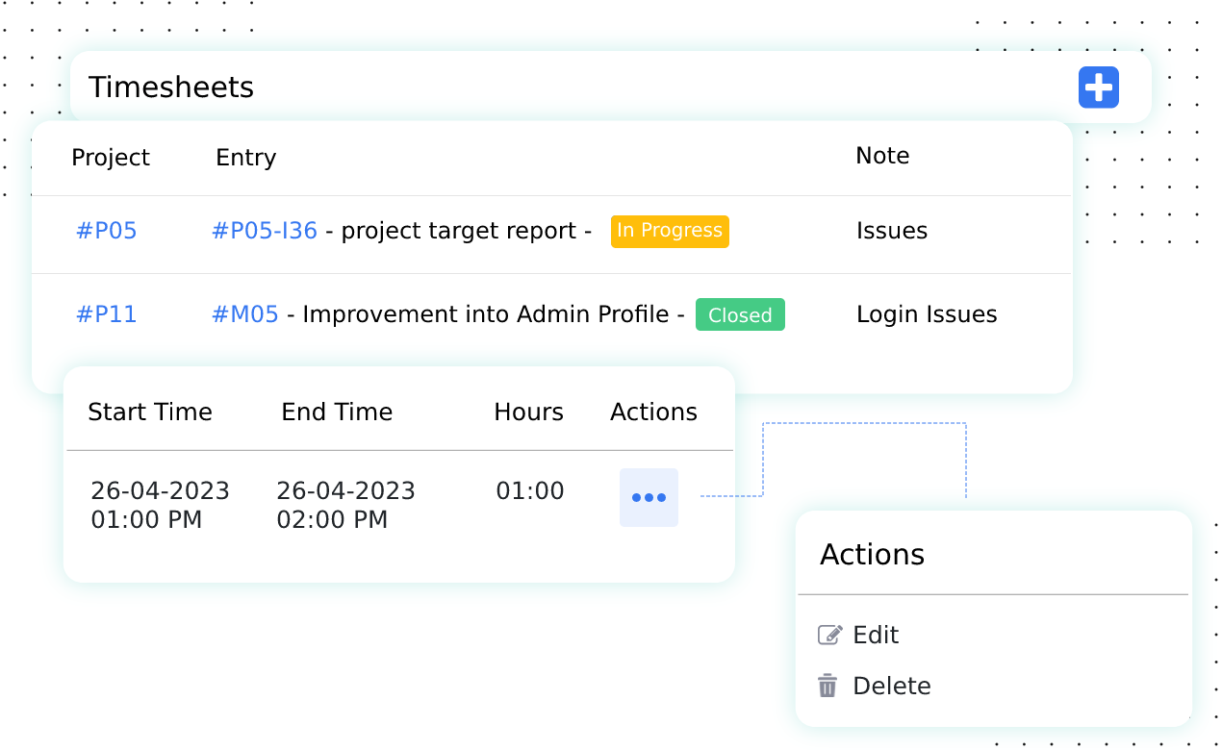
Task: Click the Hours column header
Action: coord(528,412)
